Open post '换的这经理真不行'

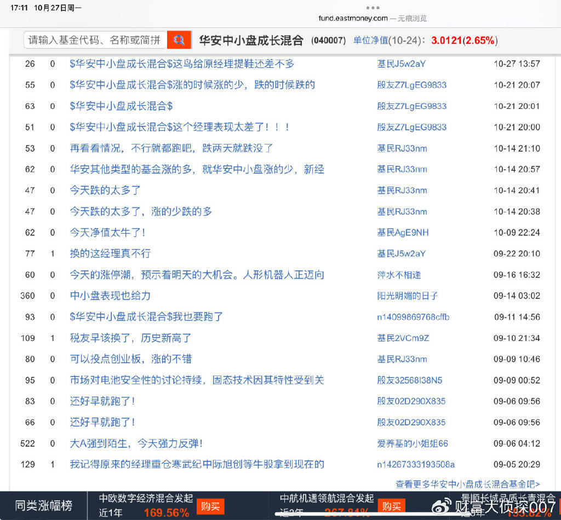pyautogui.click(x=110, y=253)
